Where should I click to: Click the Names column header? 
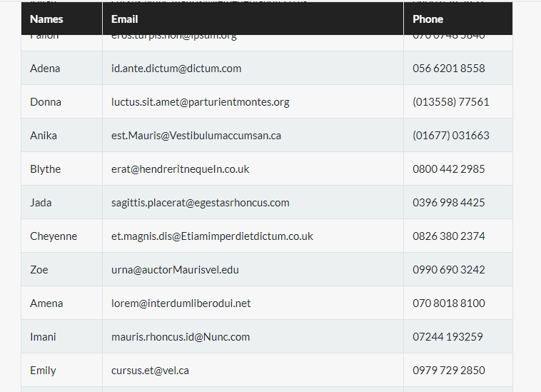click(62, 19)
